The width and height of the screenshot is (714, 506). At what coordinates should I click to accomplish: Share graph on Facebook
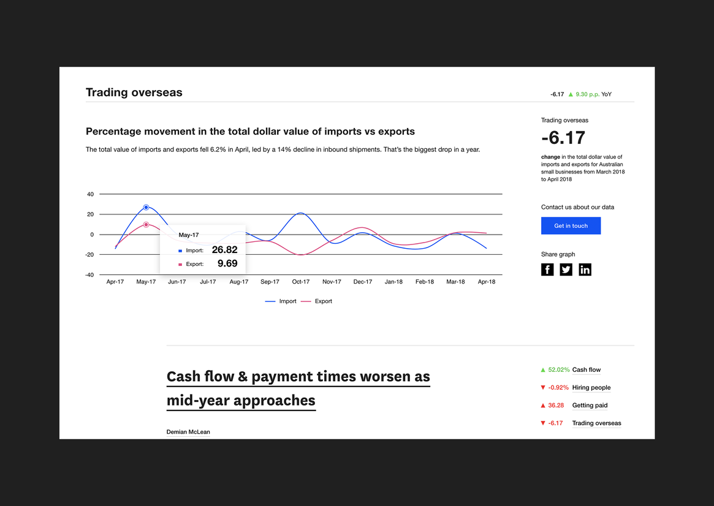click(547, 270)
